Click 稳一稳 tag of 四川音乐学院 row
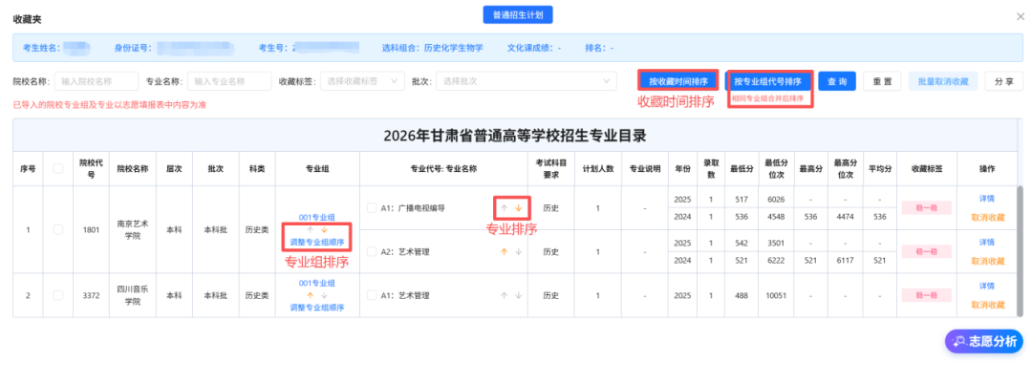This screenshot has width=1032, height=385. (926, 295)
